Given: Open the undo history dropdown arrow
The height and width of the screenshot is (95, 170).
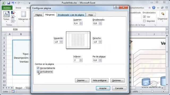Looking at the screenshot, I should 16,3.
